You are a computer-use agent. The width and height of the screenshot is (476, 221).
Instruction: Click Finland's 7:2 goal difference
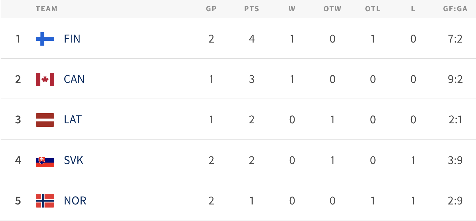455,39
